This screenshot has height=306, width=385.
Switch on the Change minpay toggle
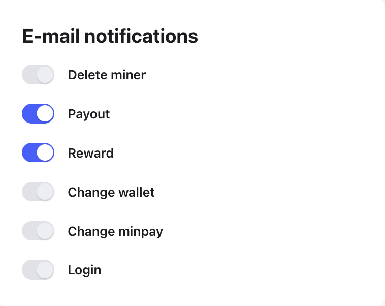tap(38, 231)
